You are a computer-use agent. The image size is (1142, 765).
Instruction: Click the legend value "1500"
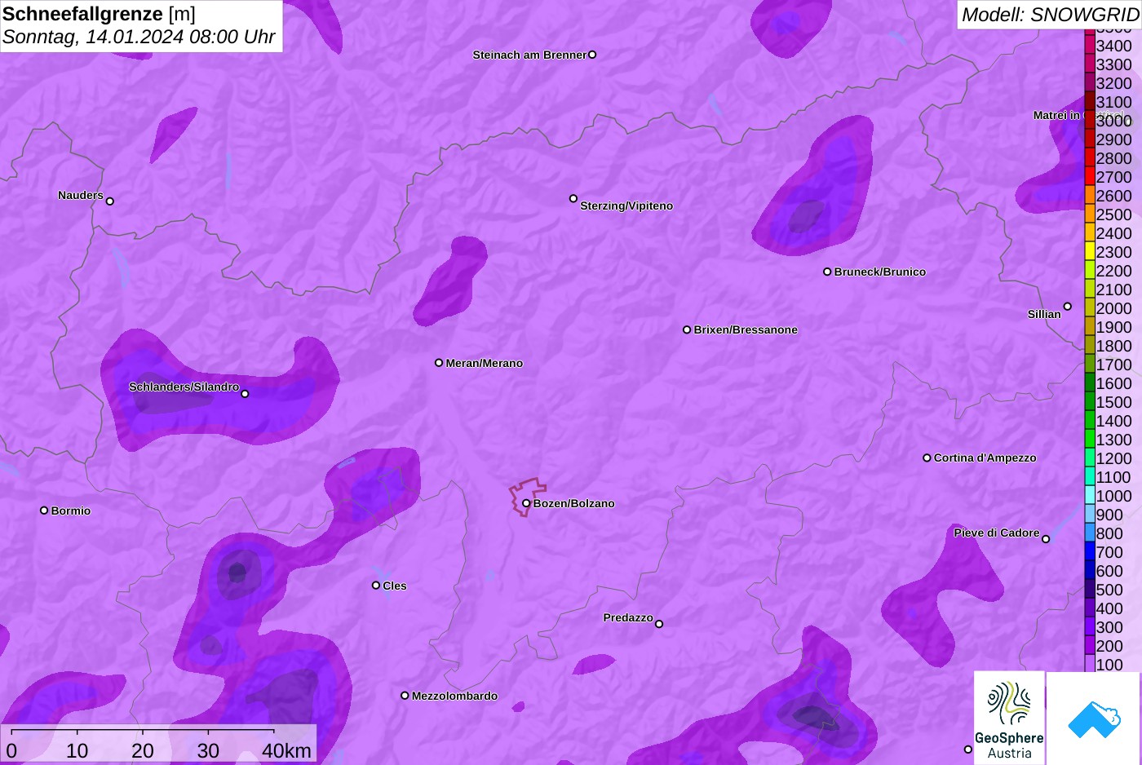pyautogui.click(x=1114, y=402)
